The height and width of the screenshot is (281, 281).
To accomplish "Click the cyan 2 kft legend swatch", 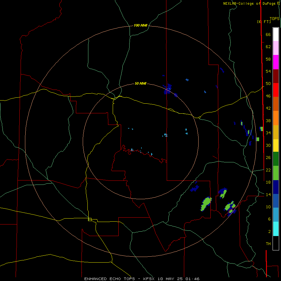I will pos(276,229).
